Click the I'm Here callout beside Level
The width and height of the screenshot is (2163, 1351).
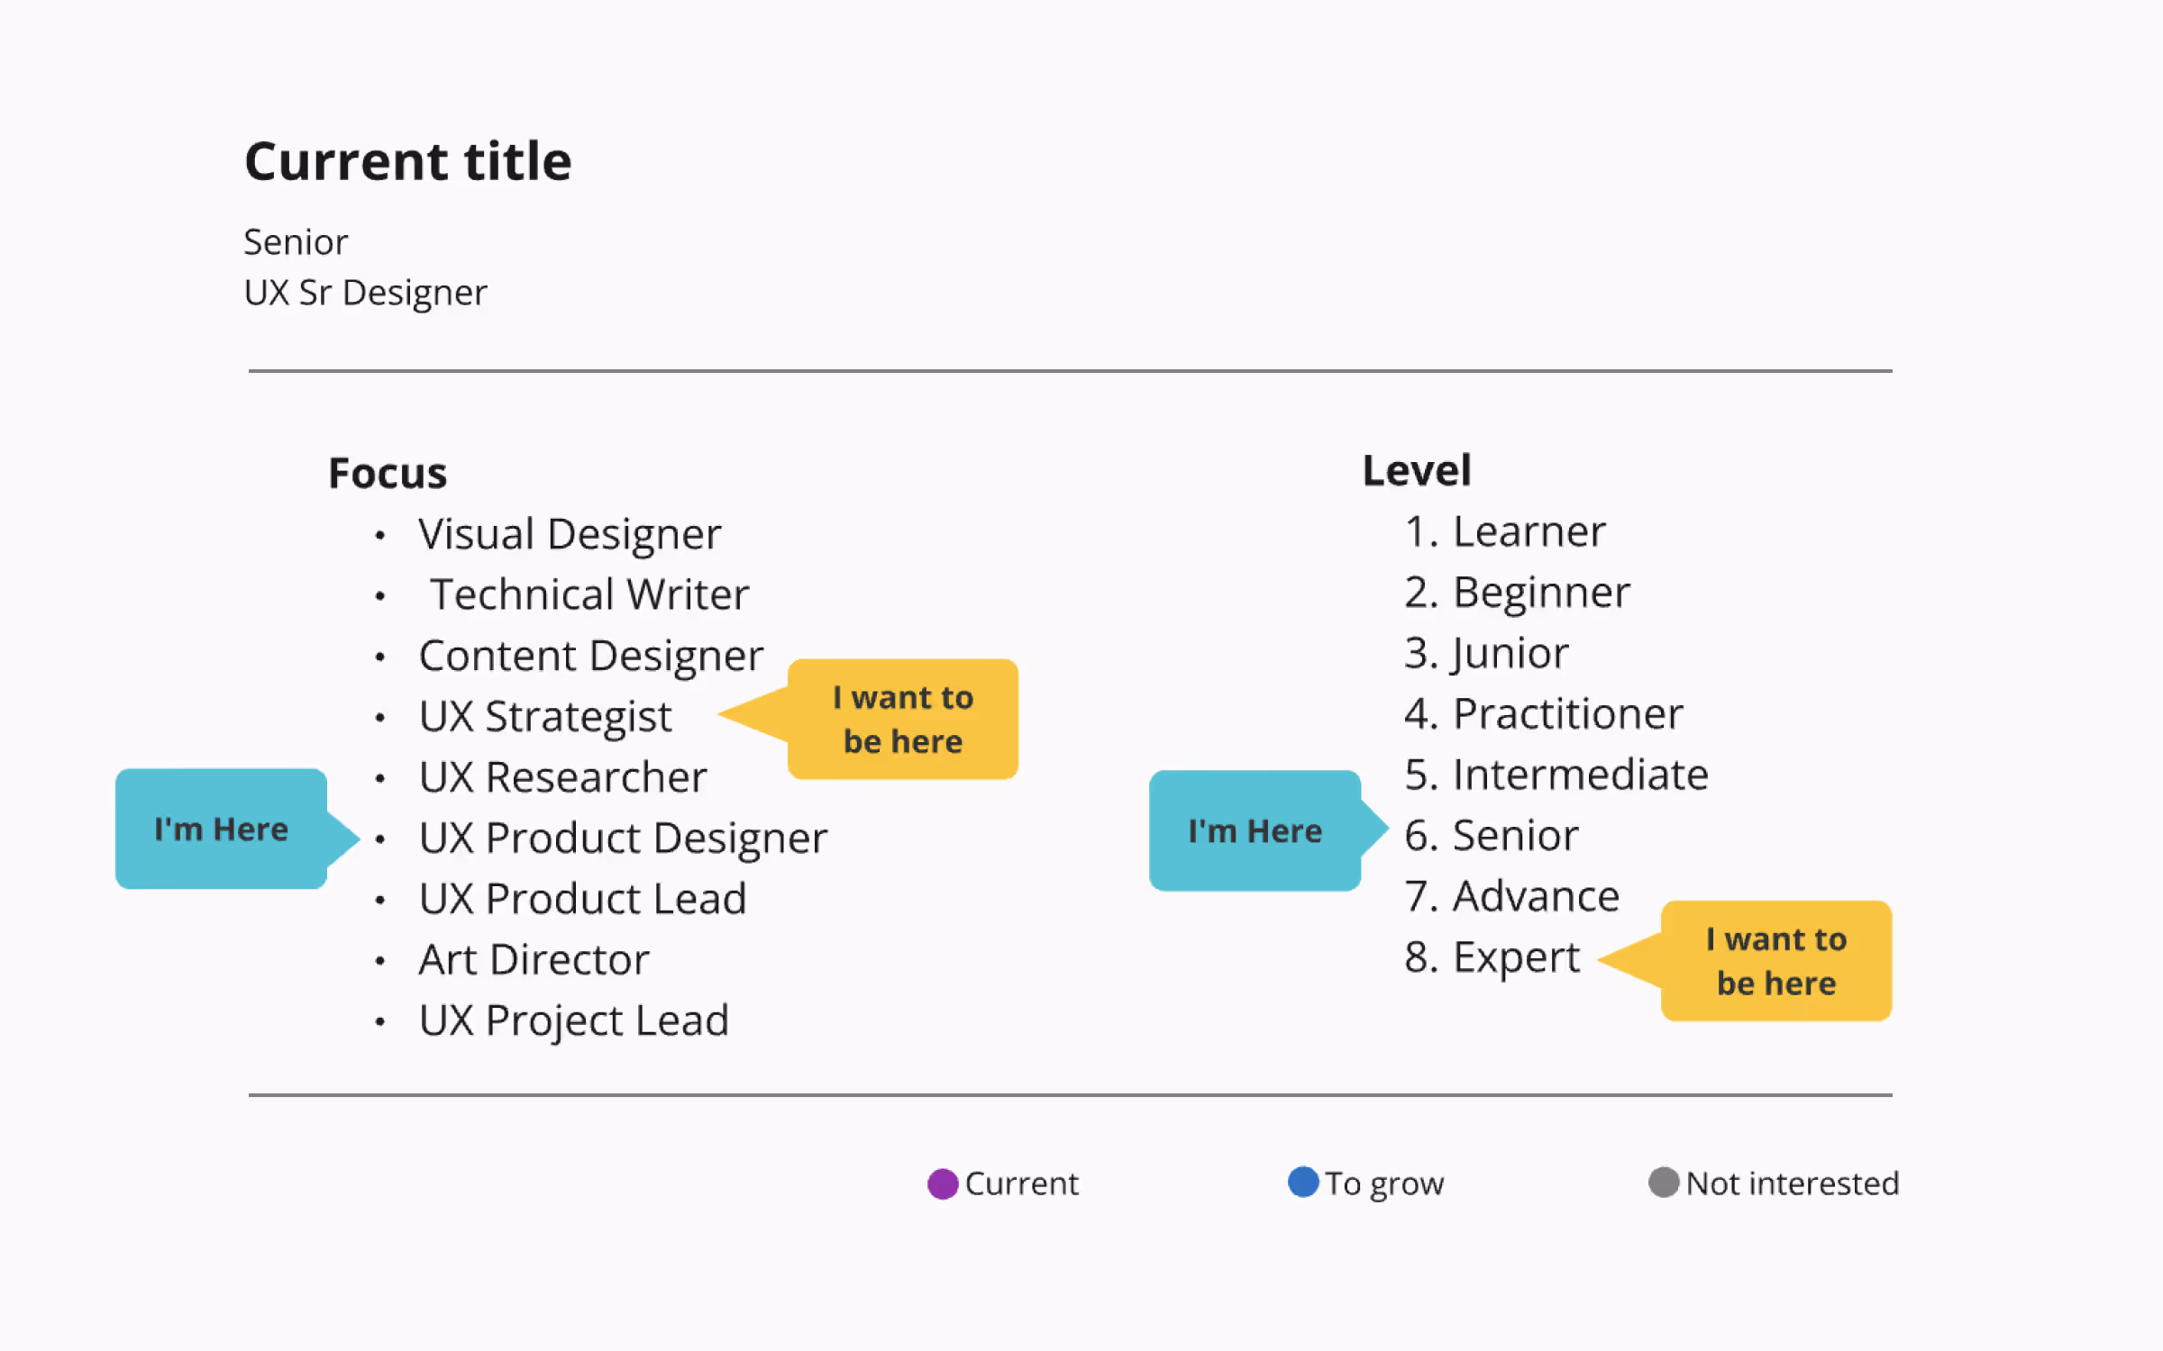point(1255,831)
